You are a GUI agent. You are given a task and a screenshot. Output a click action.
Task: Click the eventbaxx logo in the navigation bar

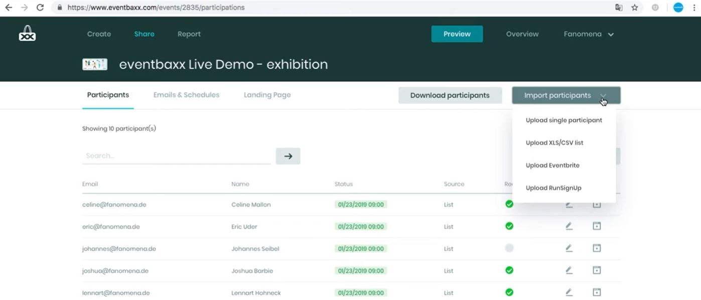[x=27, y=33]
